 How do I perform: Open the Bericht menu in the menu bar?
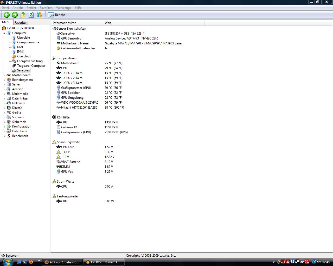31,8
